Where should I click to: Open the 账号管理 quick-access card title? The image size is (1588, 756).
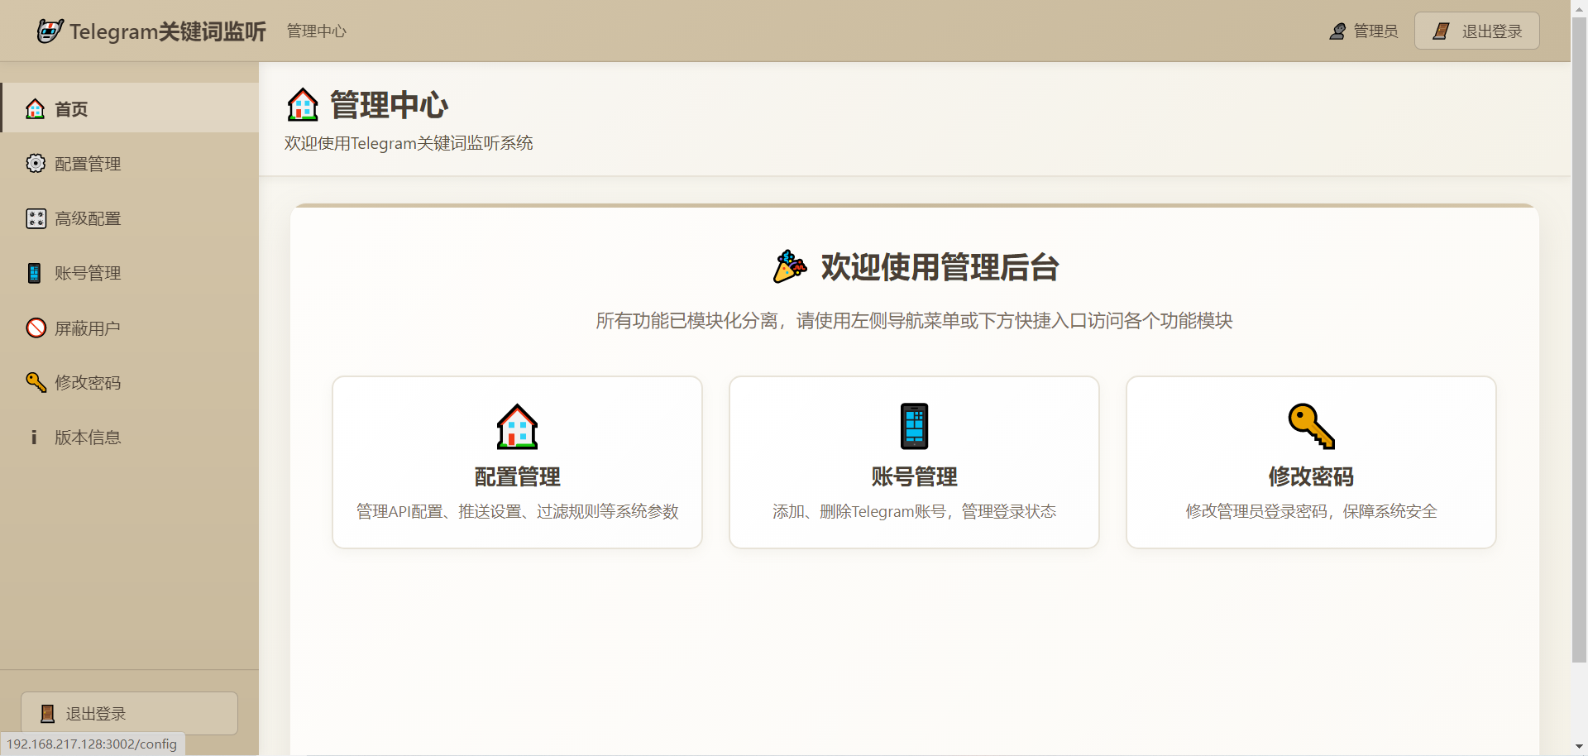point(914,476)
